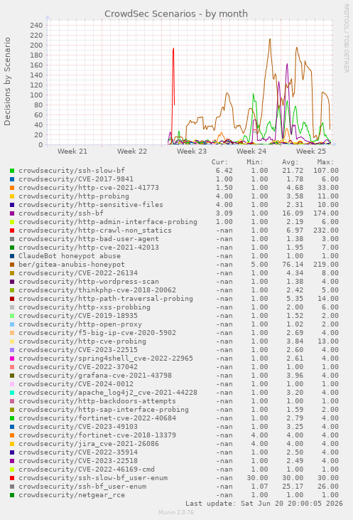Click the magenta swatch for spring4shell_cve-2022-22965
Screen dimensions: 353x520
(12, 359)
